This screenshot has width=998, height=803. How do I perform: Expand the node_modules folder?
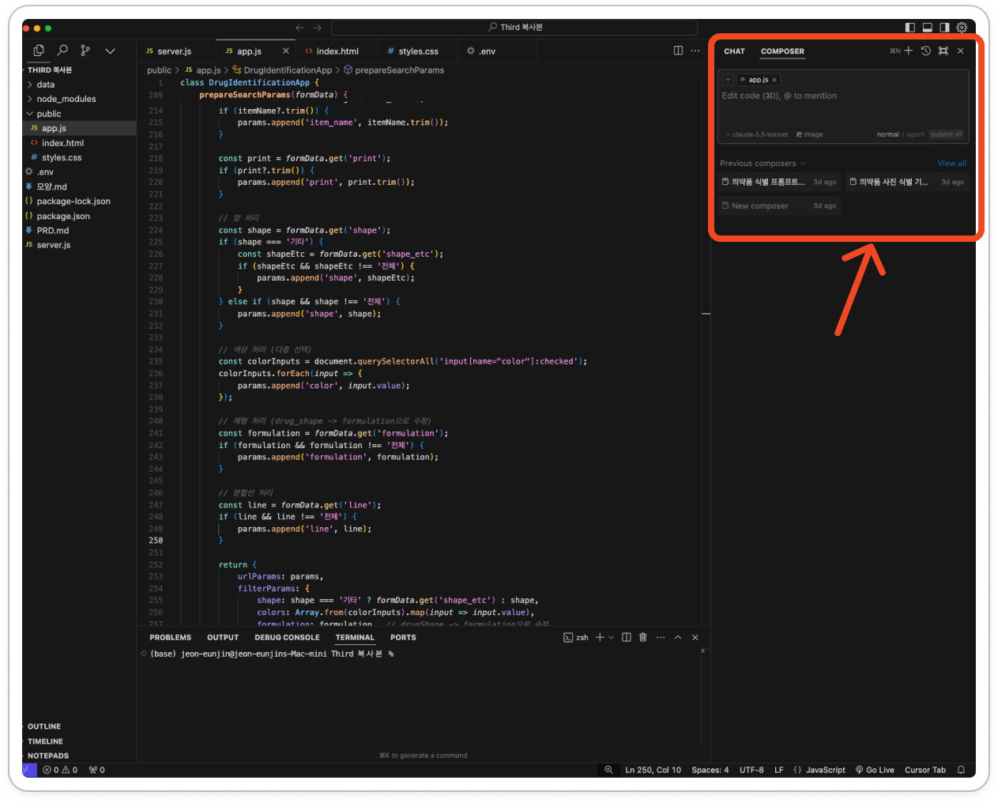coord(66,99)
